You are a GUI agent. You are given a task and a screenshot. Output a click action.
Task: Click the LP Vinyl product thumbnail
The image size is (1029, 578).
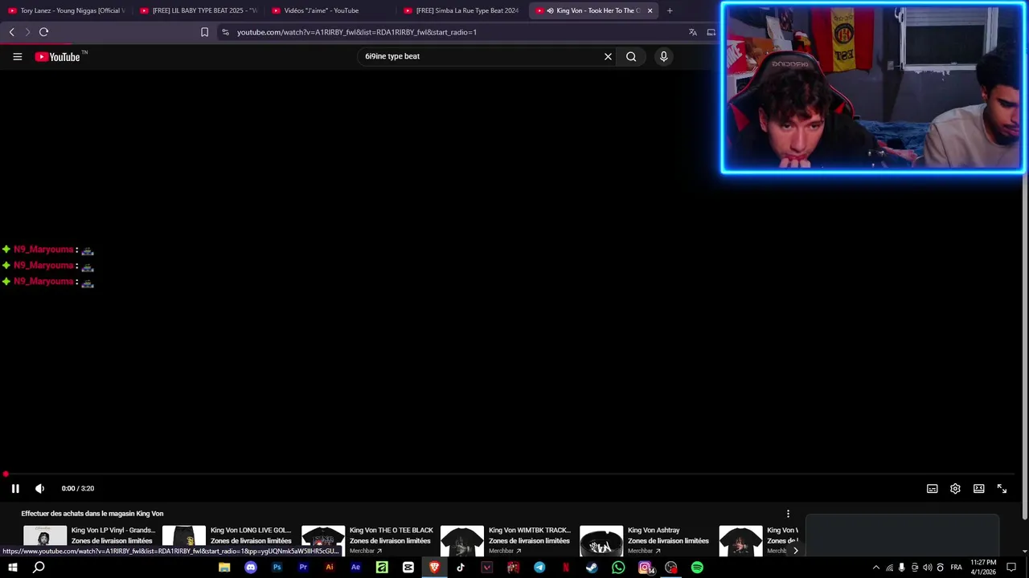(45, 540)
